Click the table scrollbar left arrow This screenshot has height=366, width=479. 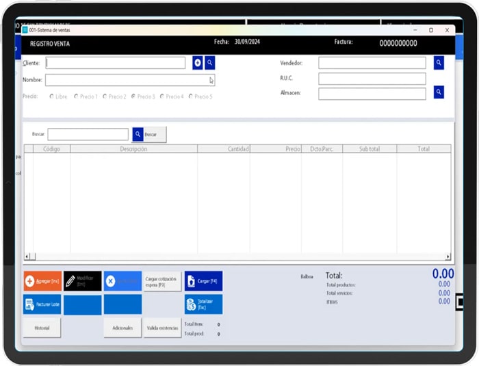click(x=27, y=257)
